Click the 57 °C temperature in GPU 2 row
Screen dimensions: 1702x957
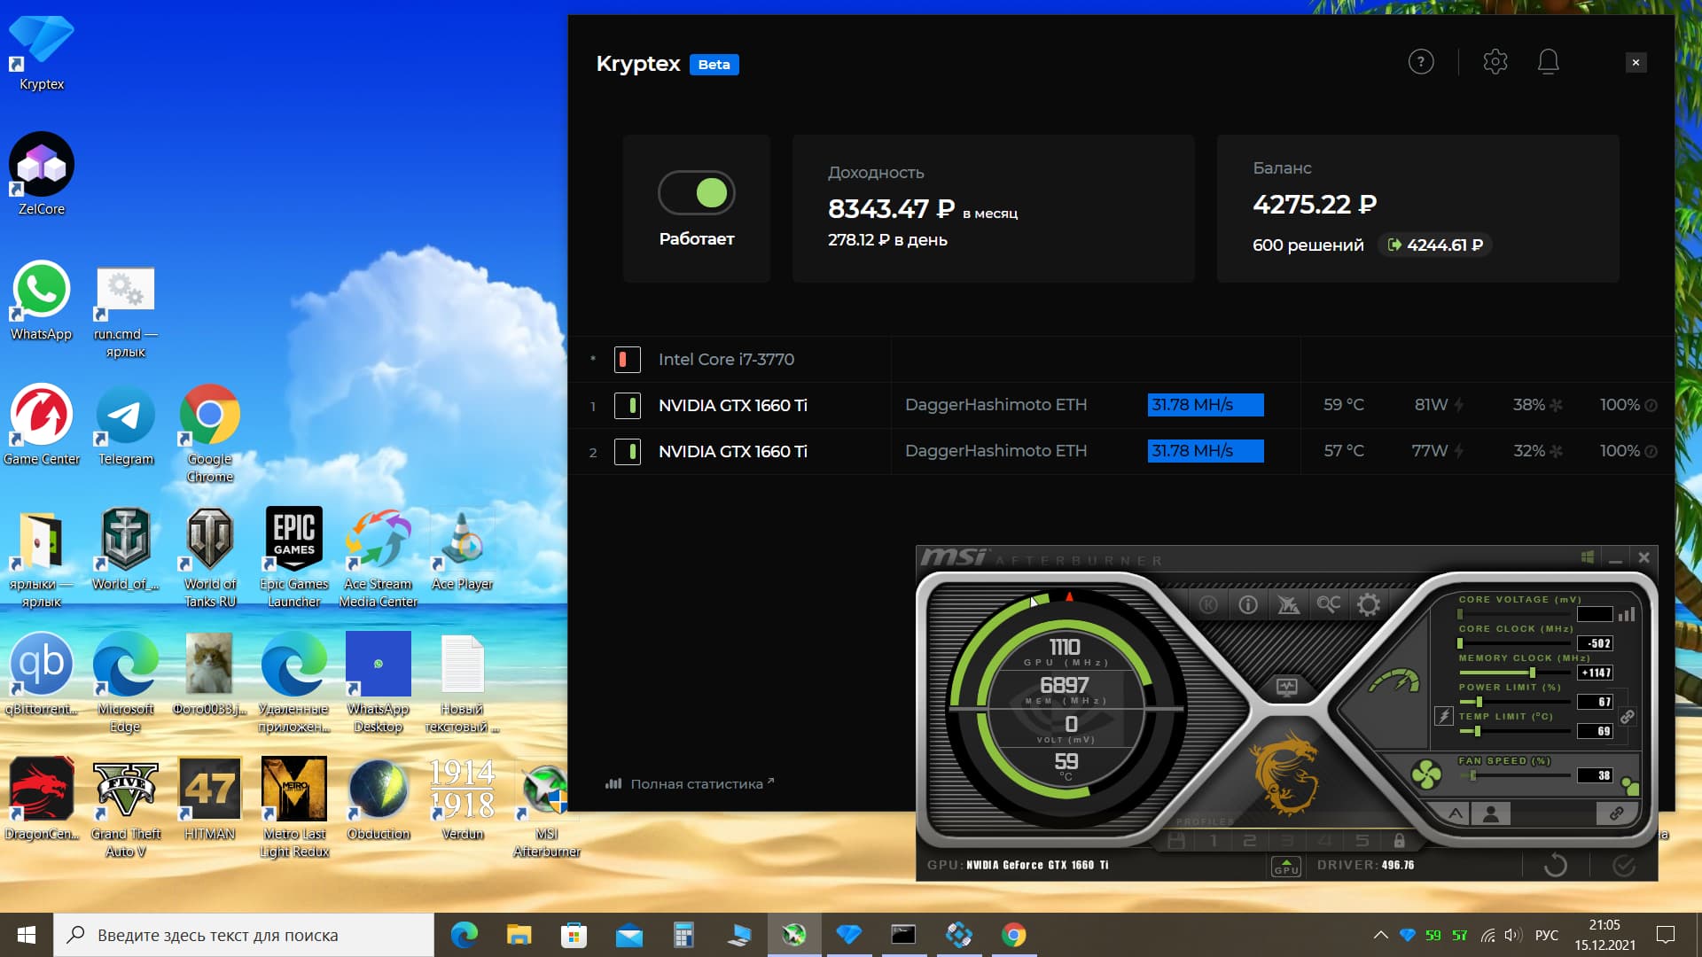1344,451
